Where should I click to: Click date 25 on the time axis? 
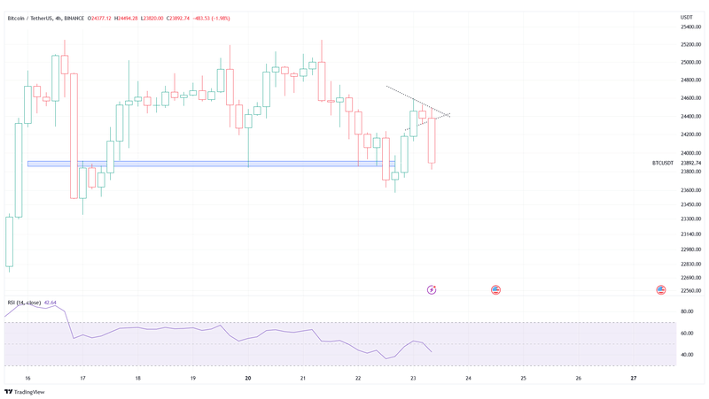point(523,379)
